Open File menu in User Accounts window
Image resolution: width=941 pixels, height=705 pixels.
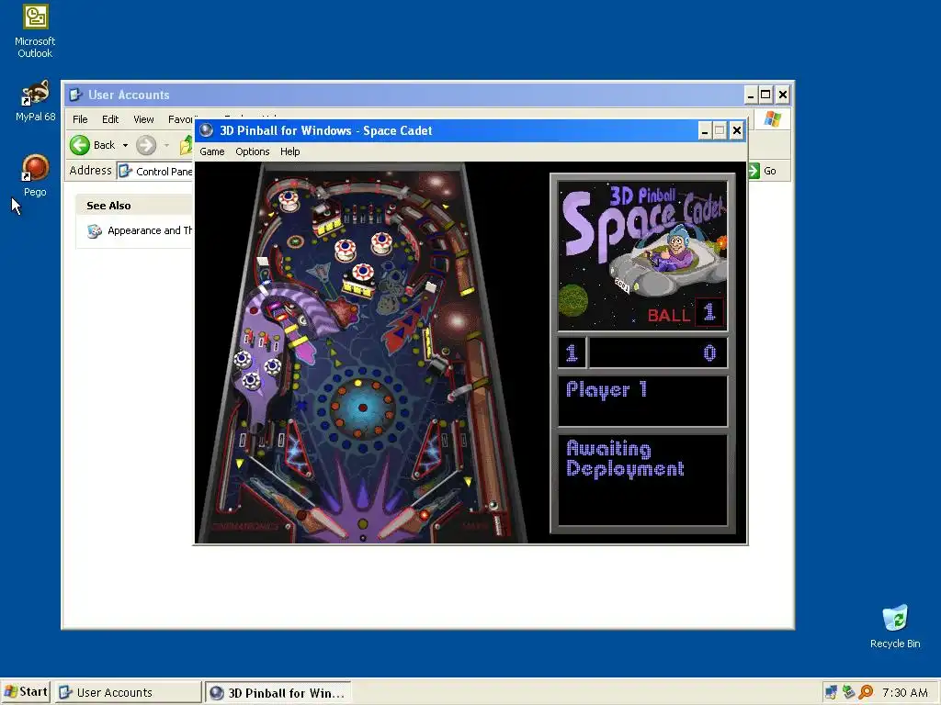point(80,119)
